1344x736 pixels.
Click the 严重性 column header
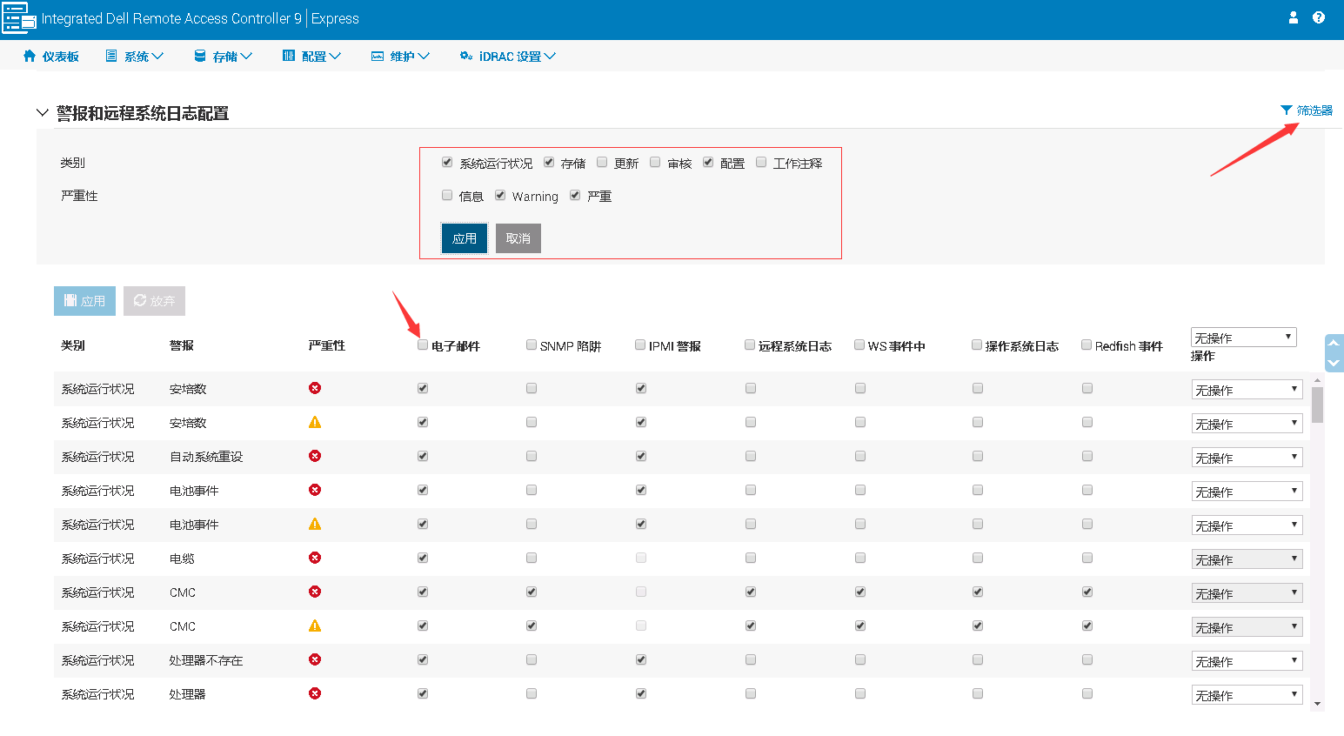coord(327,345)
